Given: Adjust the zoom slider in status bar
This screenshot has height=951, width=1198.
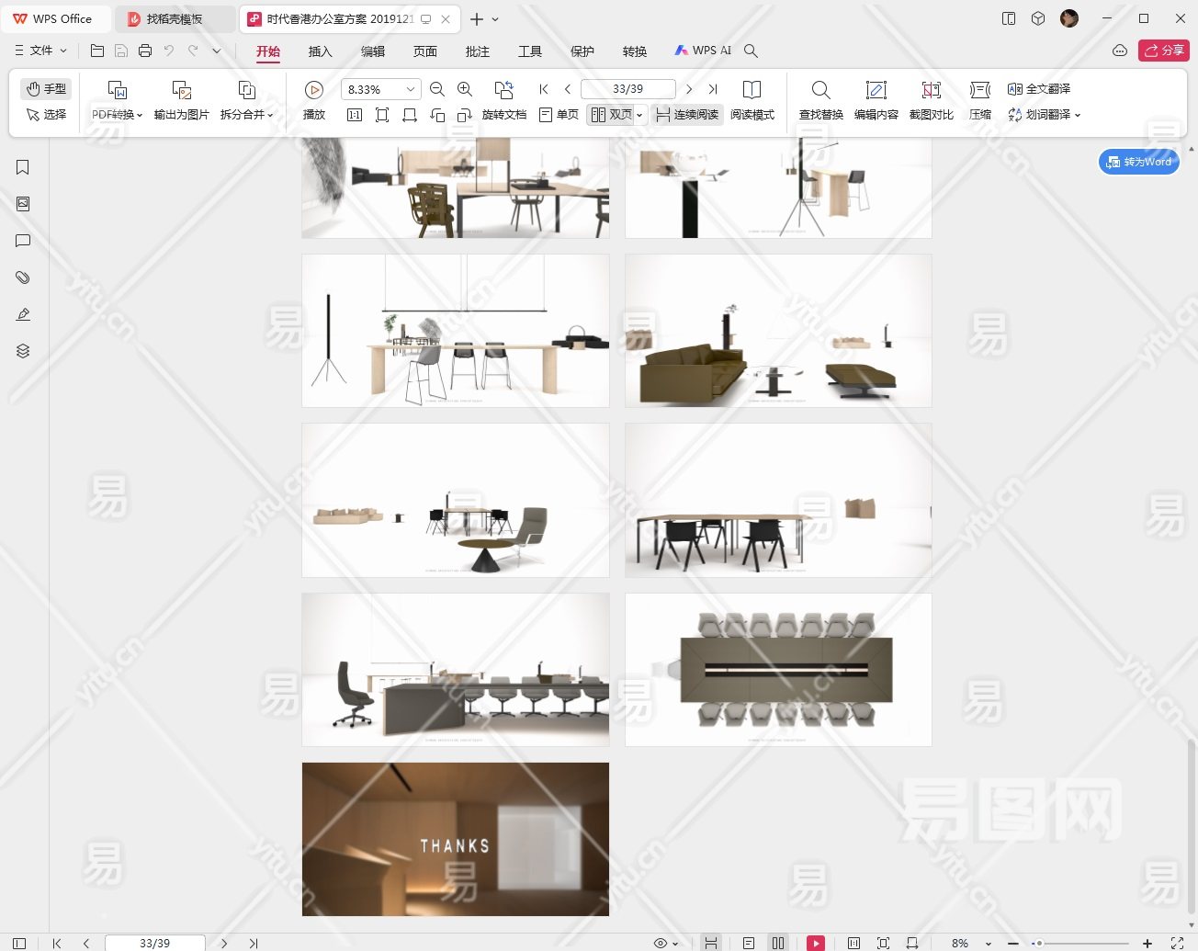Looking at the screenshot, I should tap(1039, 943).
